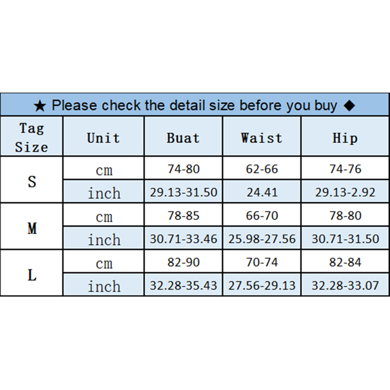Screen dimensions: 390x390
Task: Click the waist value '27.56-29.13' cell
Action: [x=262, y=285]
